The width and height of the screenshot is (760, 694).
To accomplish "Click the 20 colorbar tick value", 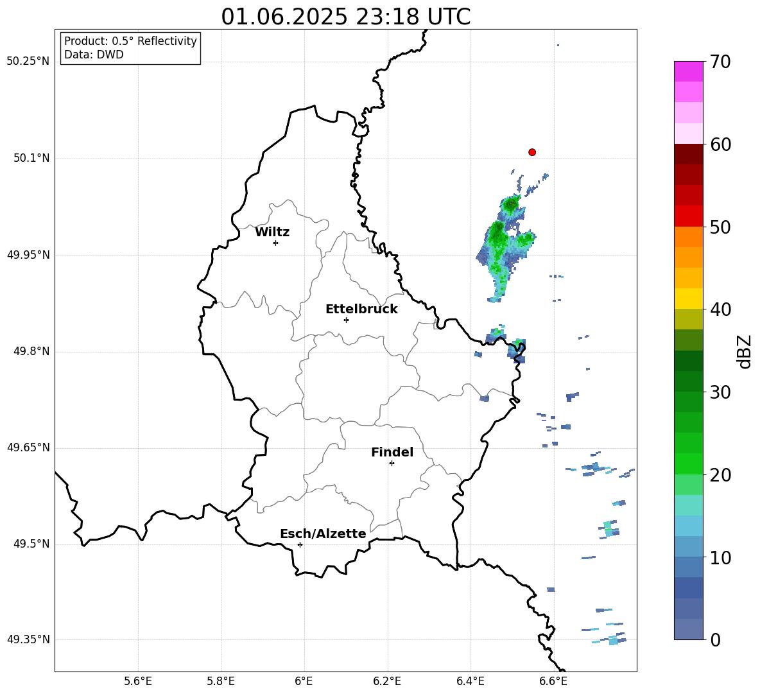I will [x=720, y=475].
